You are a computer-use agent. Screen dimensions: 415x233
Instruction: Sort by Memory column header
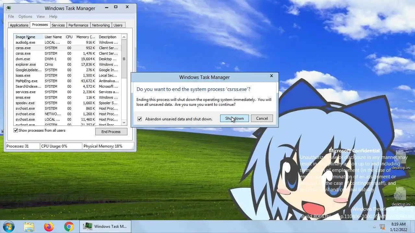(x=86, y=37)
